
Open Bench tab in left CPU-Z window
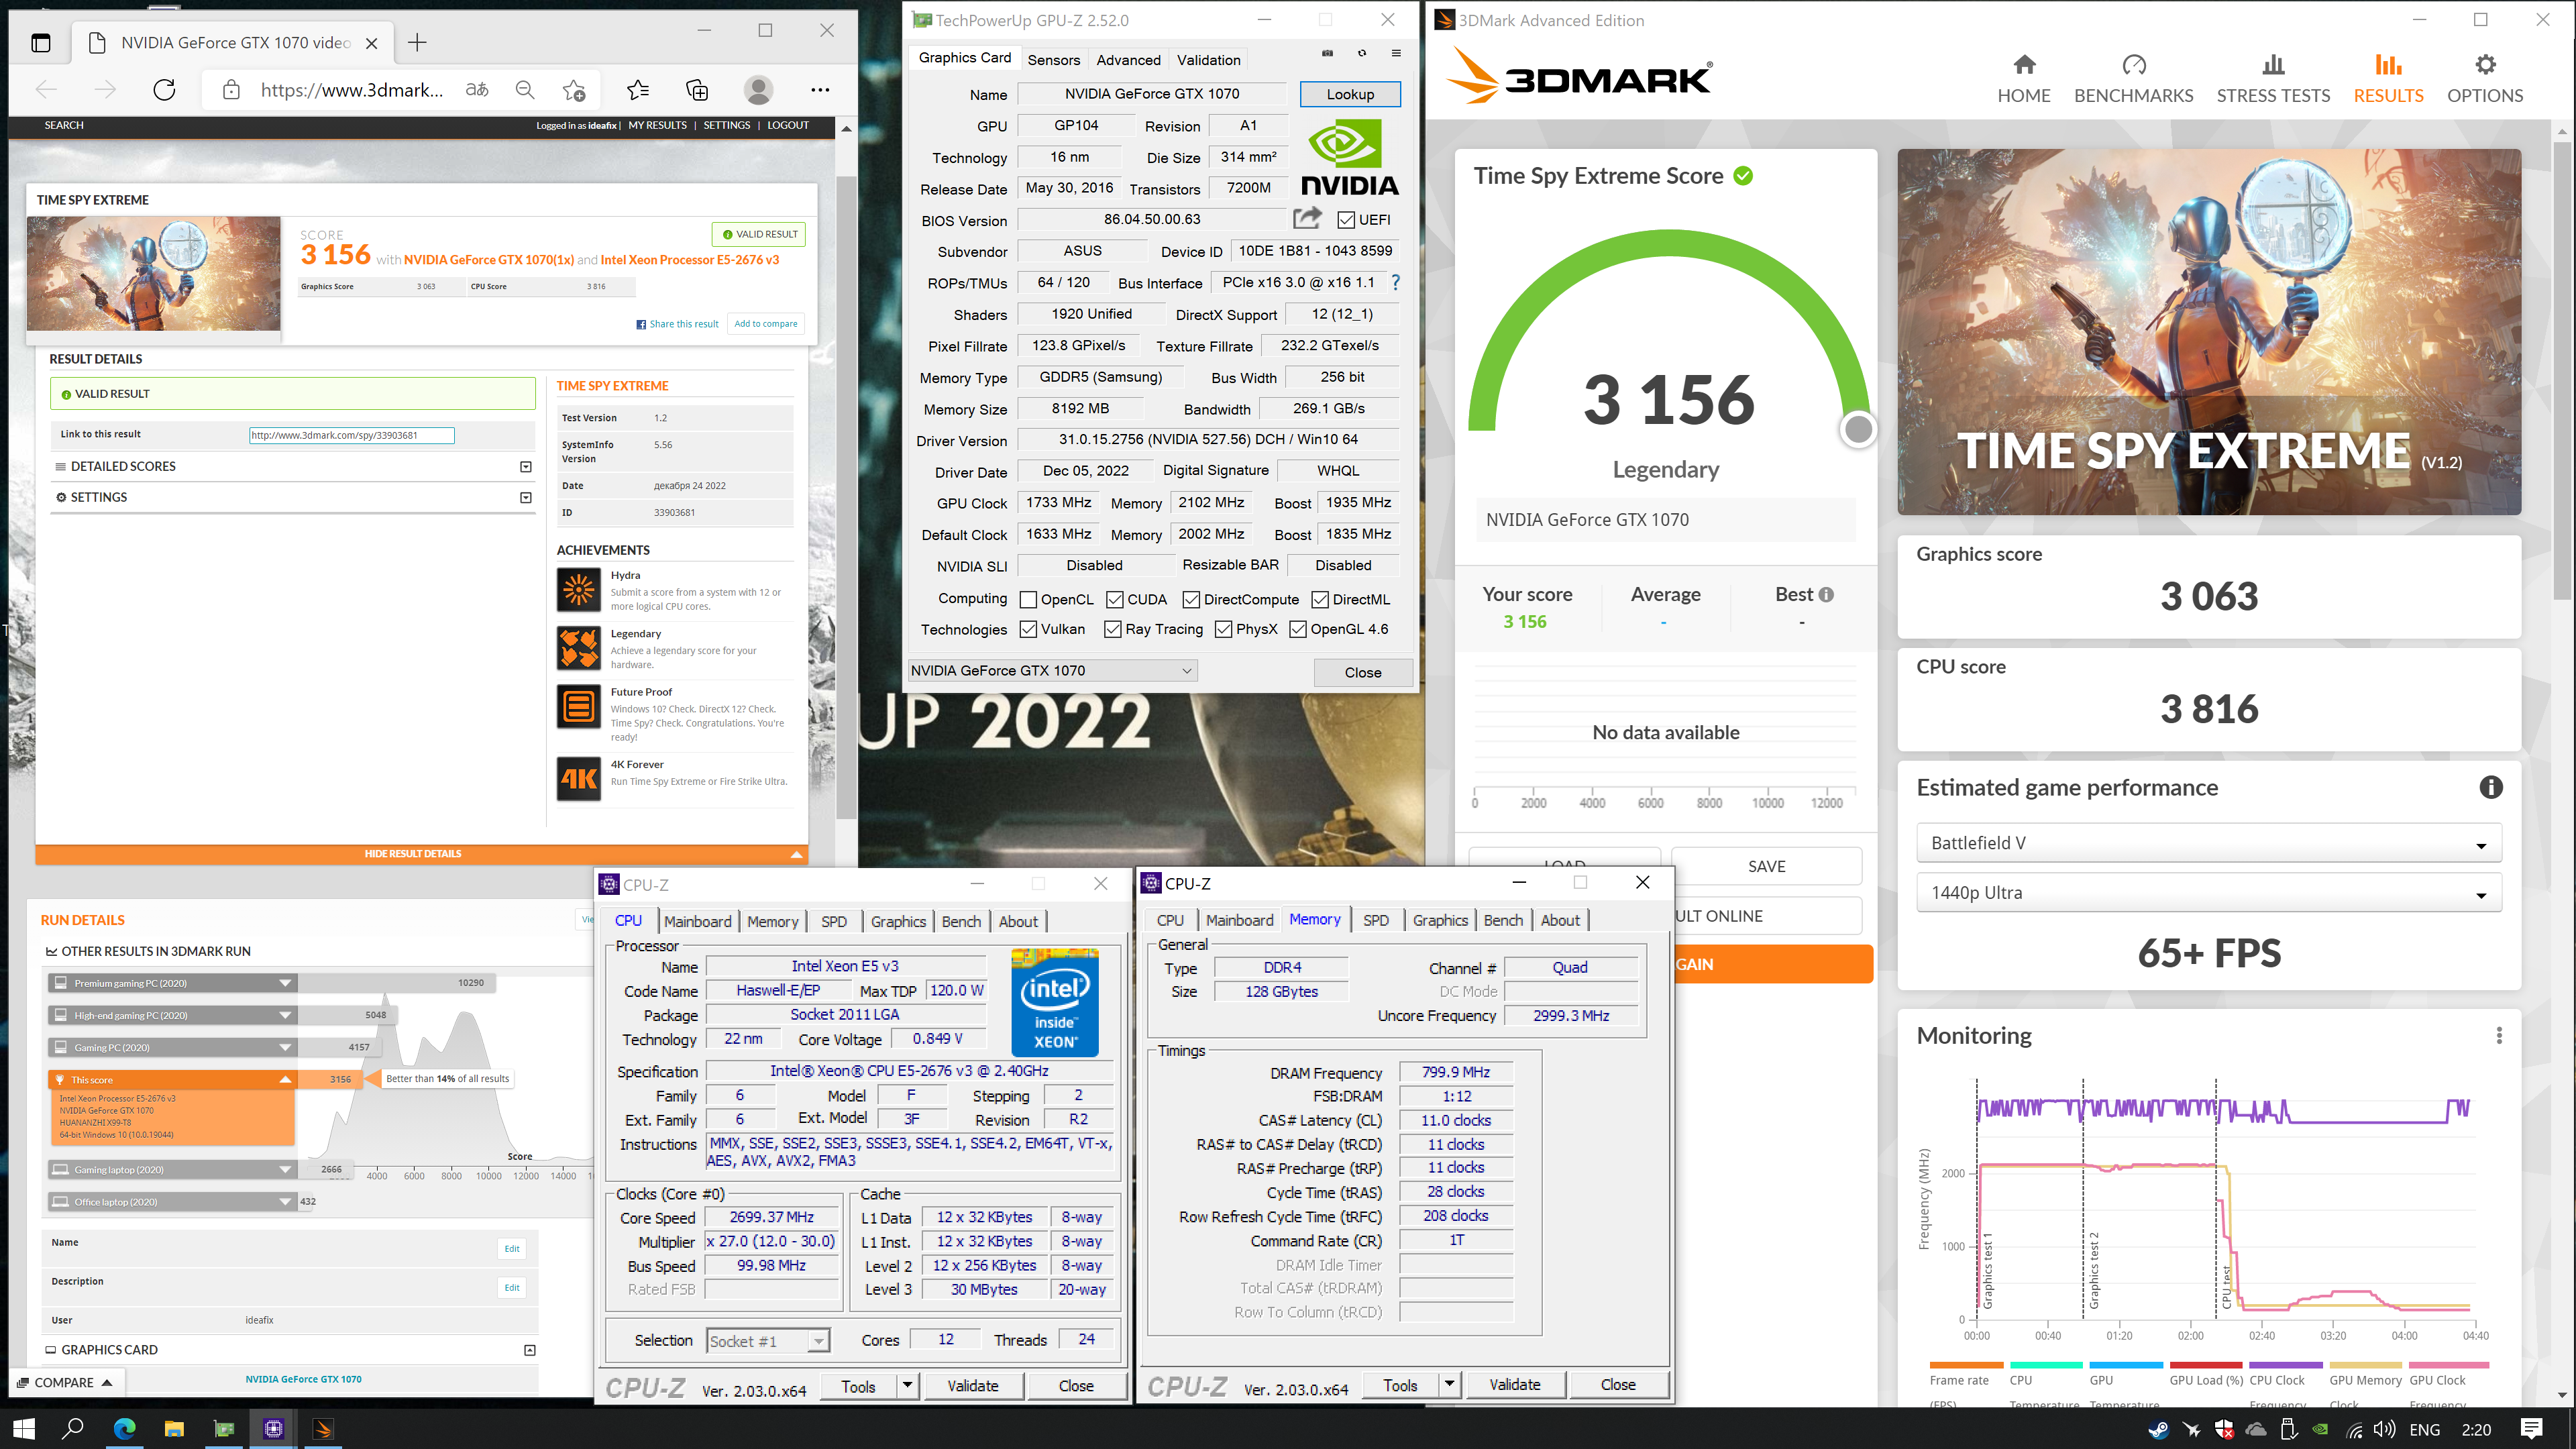pos(961,922)
